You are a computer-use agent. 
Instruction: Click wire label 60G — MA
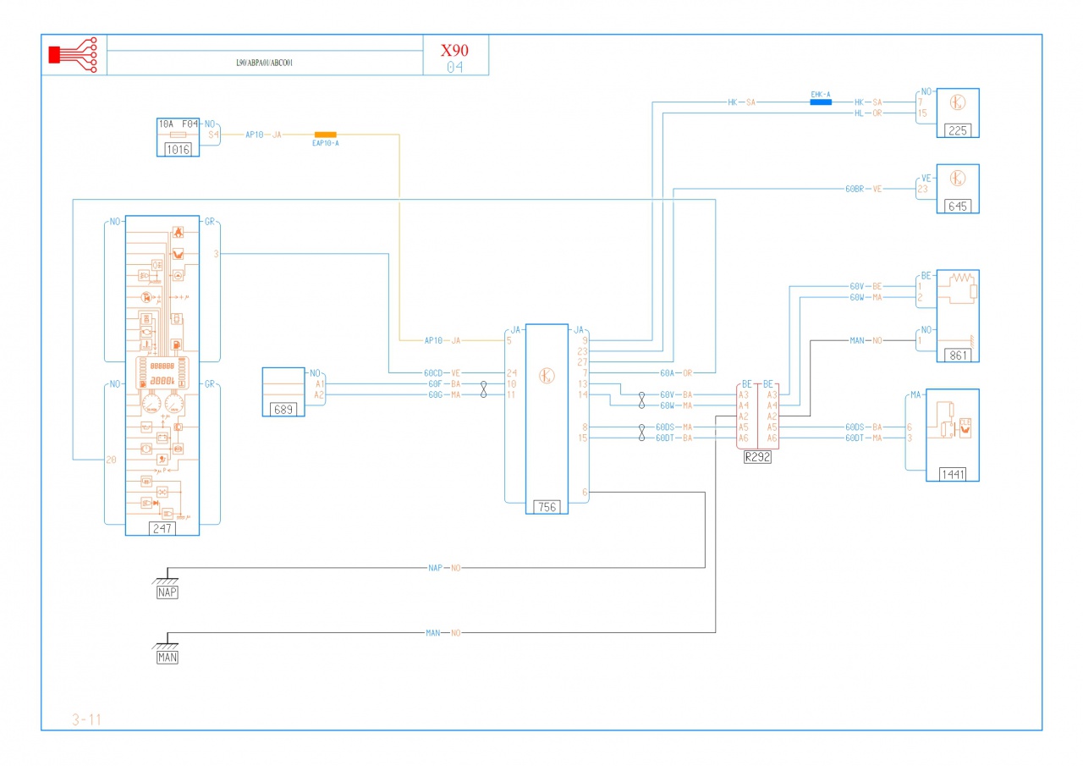[444, 394]
